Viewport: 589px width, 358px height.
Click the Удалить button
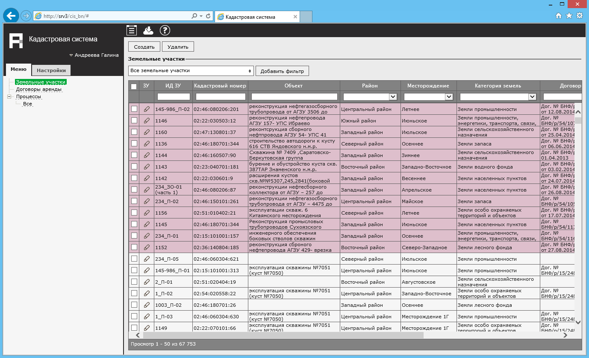178,47
